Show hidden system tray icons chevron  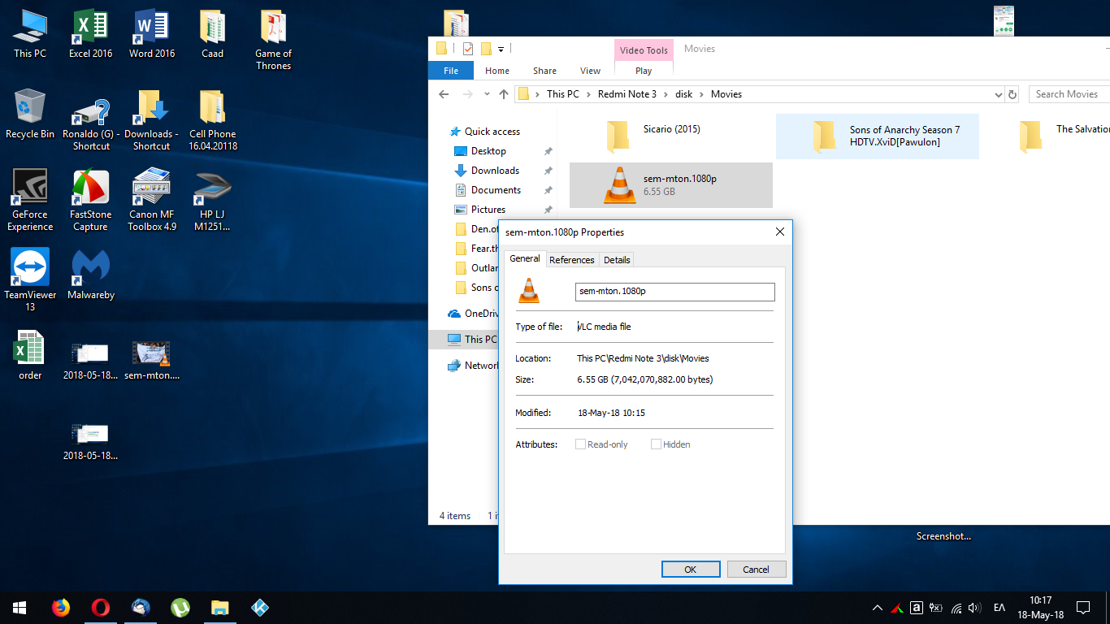(x=878, y=608)
